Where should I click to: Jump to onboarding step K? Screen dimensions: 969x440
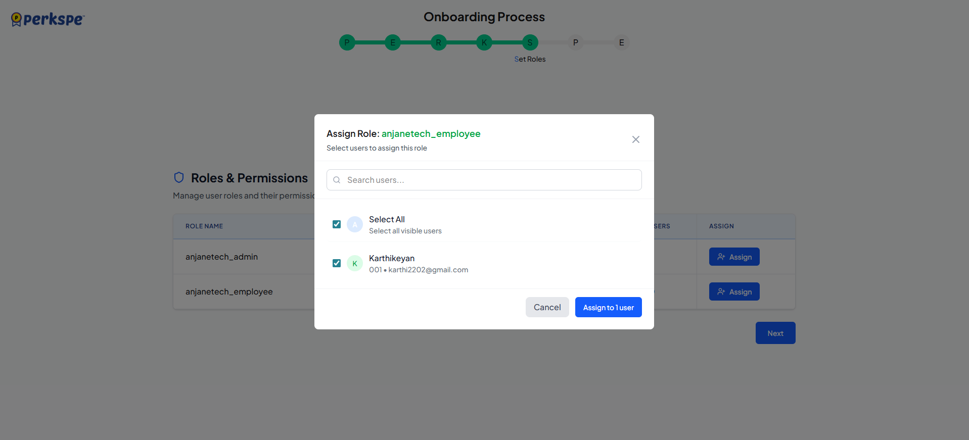484,43
